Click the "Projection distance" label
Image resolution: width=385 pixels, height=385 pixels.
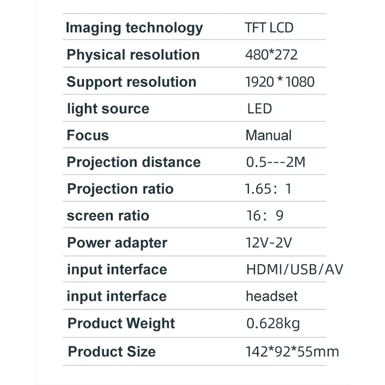(133, 162)
